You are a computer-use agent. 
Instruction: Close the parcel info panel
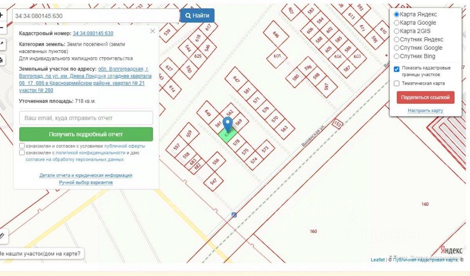pos(152,31)
